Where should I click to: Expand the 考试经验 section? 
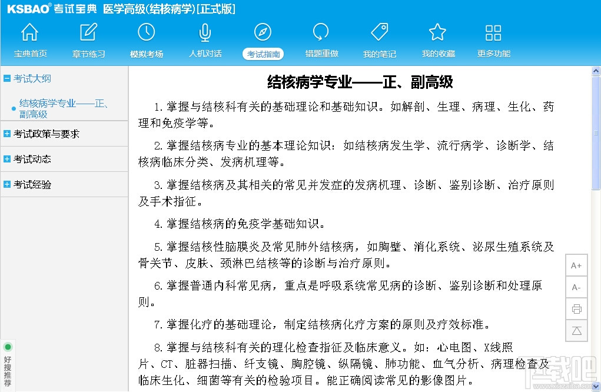point(7,184)
